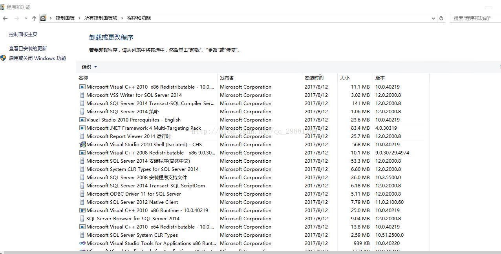This screenshot has height=254, width=501.
Task: Click the 83.4 MB size cell
Action: pyautogui.click(x=360, y=128)
